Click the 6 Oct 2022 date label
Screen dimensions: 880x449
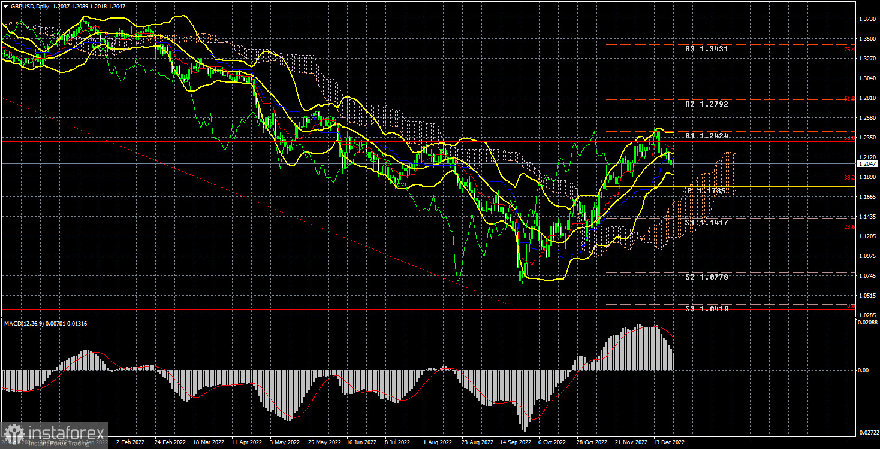552,442
